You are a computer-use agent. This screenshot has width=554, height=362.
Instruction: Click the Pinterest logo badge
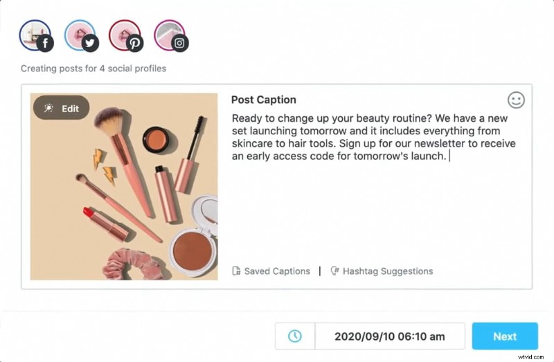pyautogui.click(x=135, y=43)
